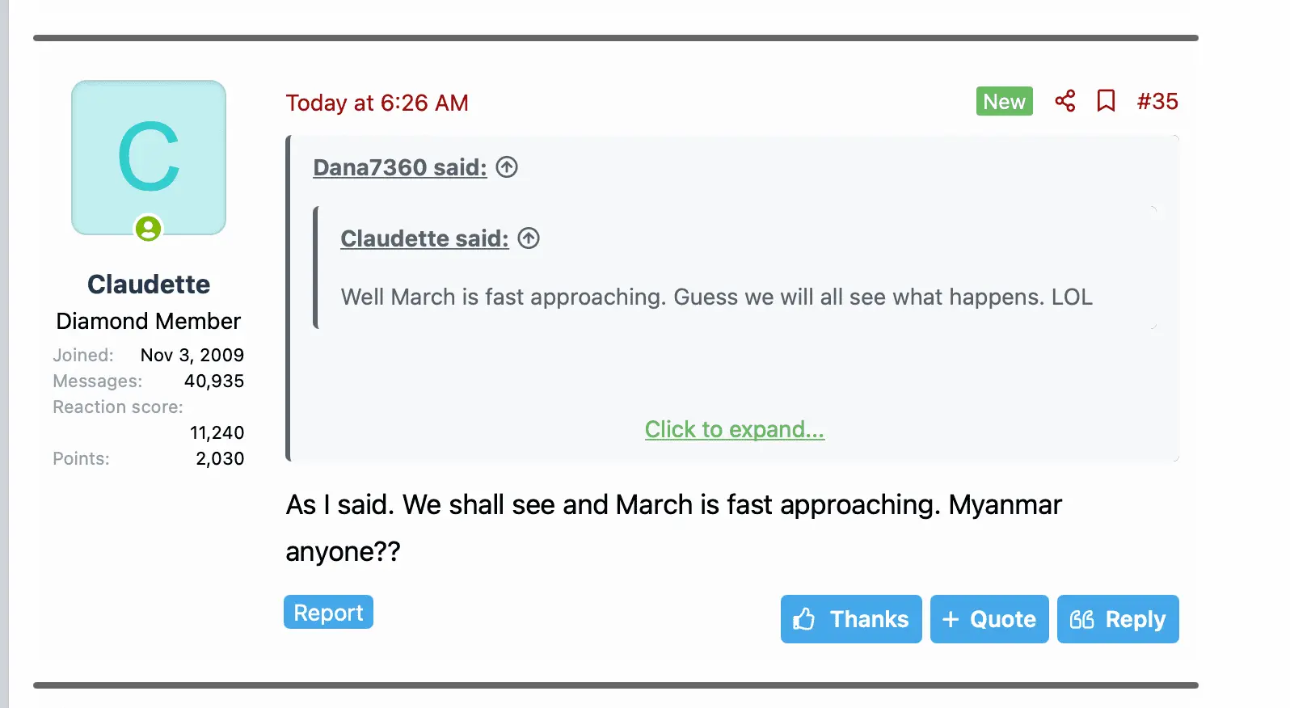The image size is (1290, 708).
Task: Click the green online status indicator on the avatar
Action: [149, 229]
